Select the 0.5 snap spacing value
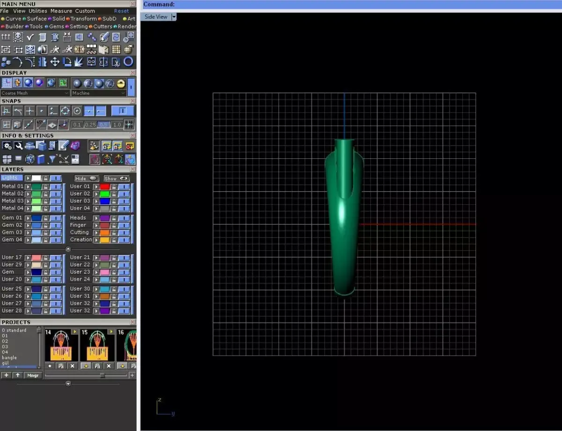This screenshot has width=562, height=431. pyautogui.click(x=104, y=125)
